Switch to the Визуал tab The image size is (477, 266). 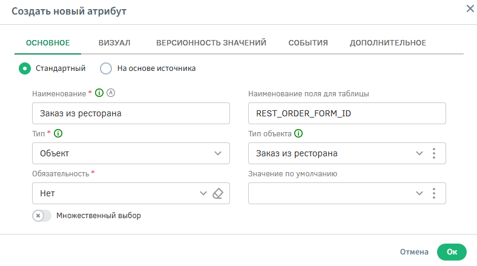pos(114,42)
